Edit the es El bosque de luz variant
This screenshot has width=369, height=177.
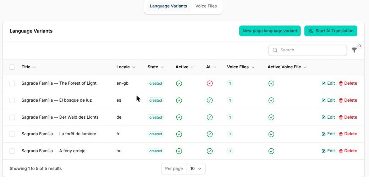[328, 100]
